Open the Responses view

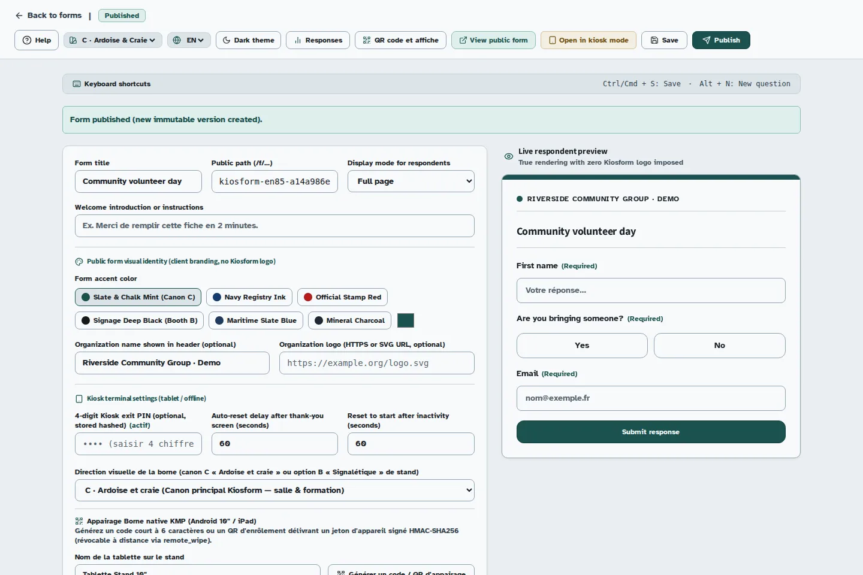318,40
